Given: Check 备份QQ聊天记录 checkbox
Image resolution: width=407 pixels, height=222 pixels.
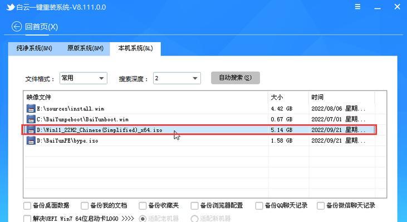Looking at the screenshot, I should 259,206.
